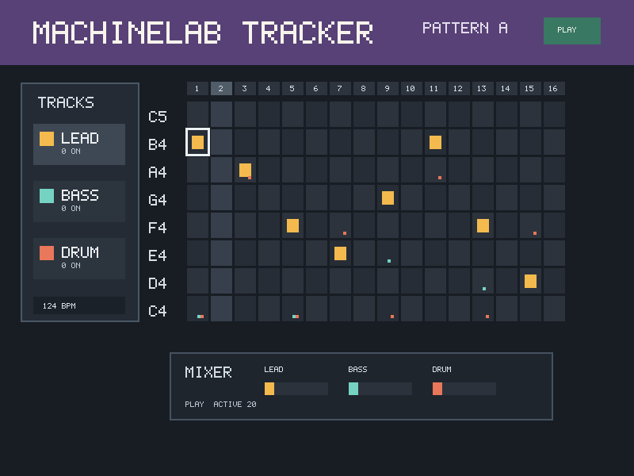Image resolution: width=634 pixels, height=476 pixels.
Task: Click the B4 row label
Action: coord(158,144)
